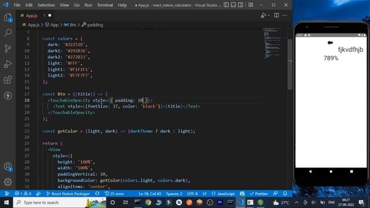Screen dimensions: 370x208
Task: Click Ln 18, Col 43 cursor position
Action: point(150,194)
